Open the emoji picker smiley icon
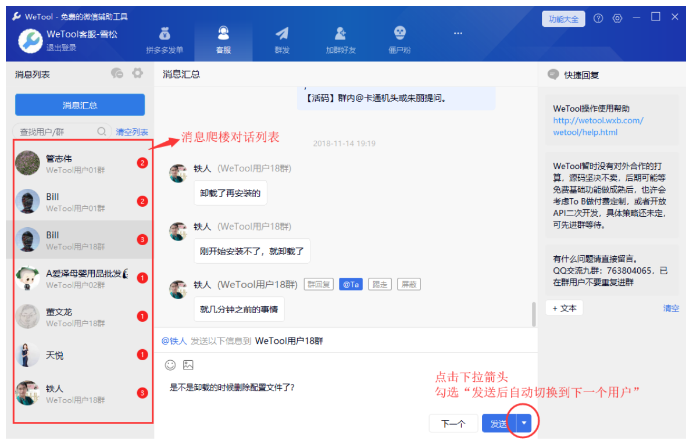The width and height of the screenshot is (700, 441). tap(170, 365)
